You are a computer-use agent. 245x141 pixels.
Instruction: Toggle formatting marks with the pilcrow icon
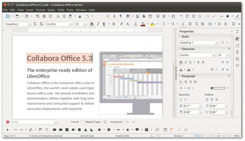[x=121, y=16]
